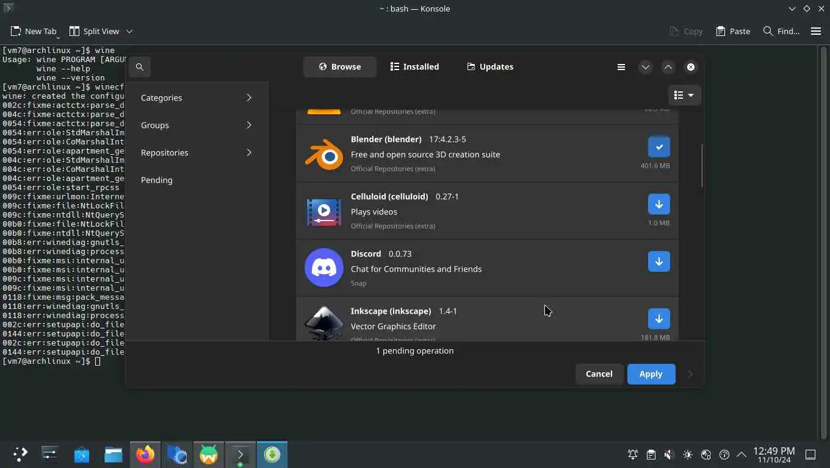Screen dimensions: 830x468
Task: Open Pamac hamburger menu
Action: [621, 67]
